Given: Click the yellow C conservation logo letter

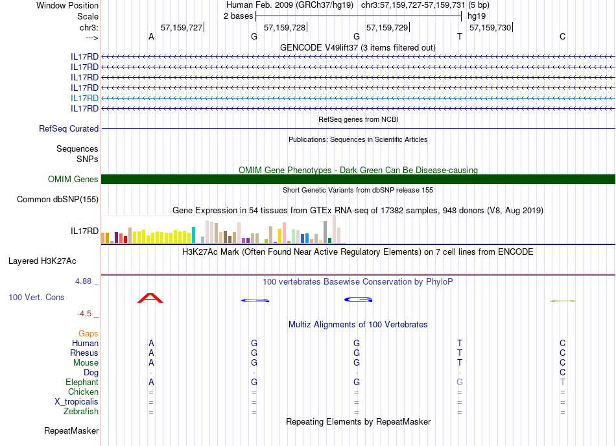Looking at the screenshot, I should (563, 301).
